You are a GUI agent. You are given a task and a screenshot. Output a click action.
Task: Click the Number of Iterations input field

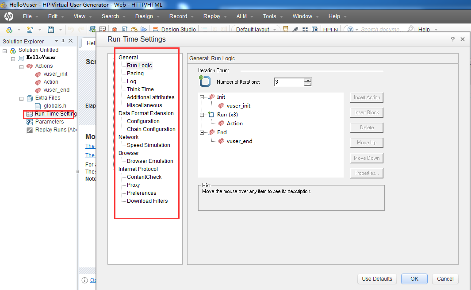pyautogui.click(x=287, y=81)
